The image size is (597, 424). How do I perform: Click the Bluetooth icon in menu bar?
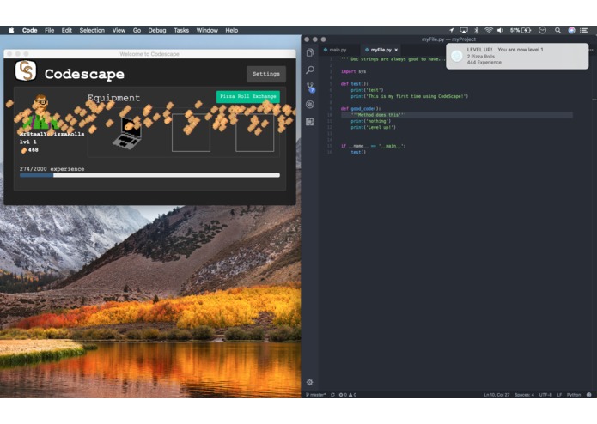(x=476, y=30)
